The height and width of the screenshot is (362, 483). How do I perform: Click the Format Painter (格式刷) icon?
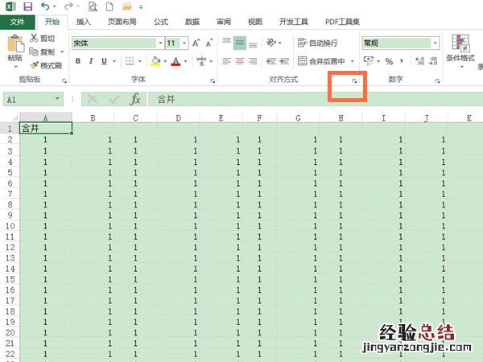pos(35,64)
